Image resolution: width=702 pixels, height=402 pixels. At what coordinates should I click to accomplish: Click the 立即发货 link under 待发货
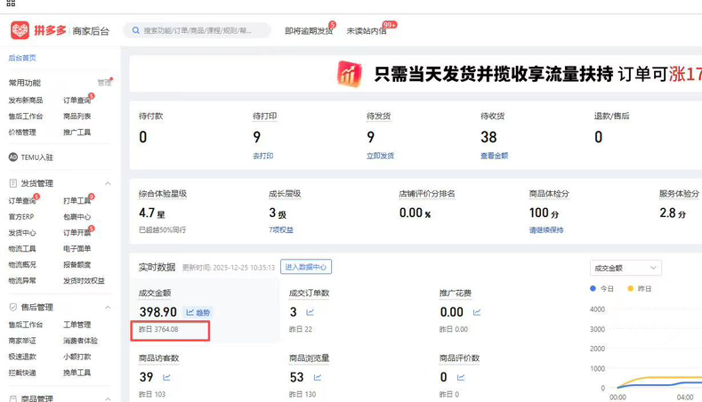pos(380,156)
